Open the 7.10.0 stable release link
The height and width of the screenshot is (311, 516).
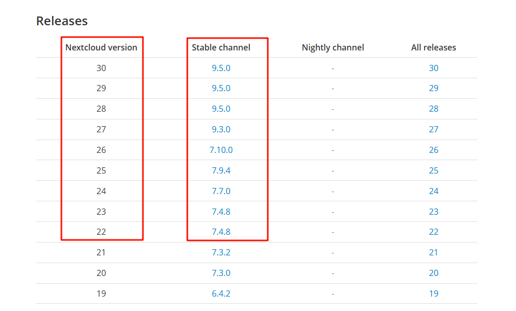point(221,150)
